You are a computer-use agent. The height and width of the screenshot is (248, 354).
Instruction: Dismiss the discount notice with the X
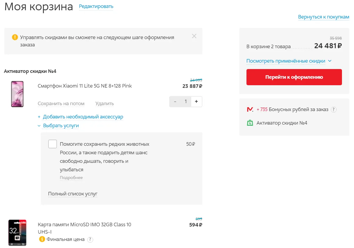194,36
